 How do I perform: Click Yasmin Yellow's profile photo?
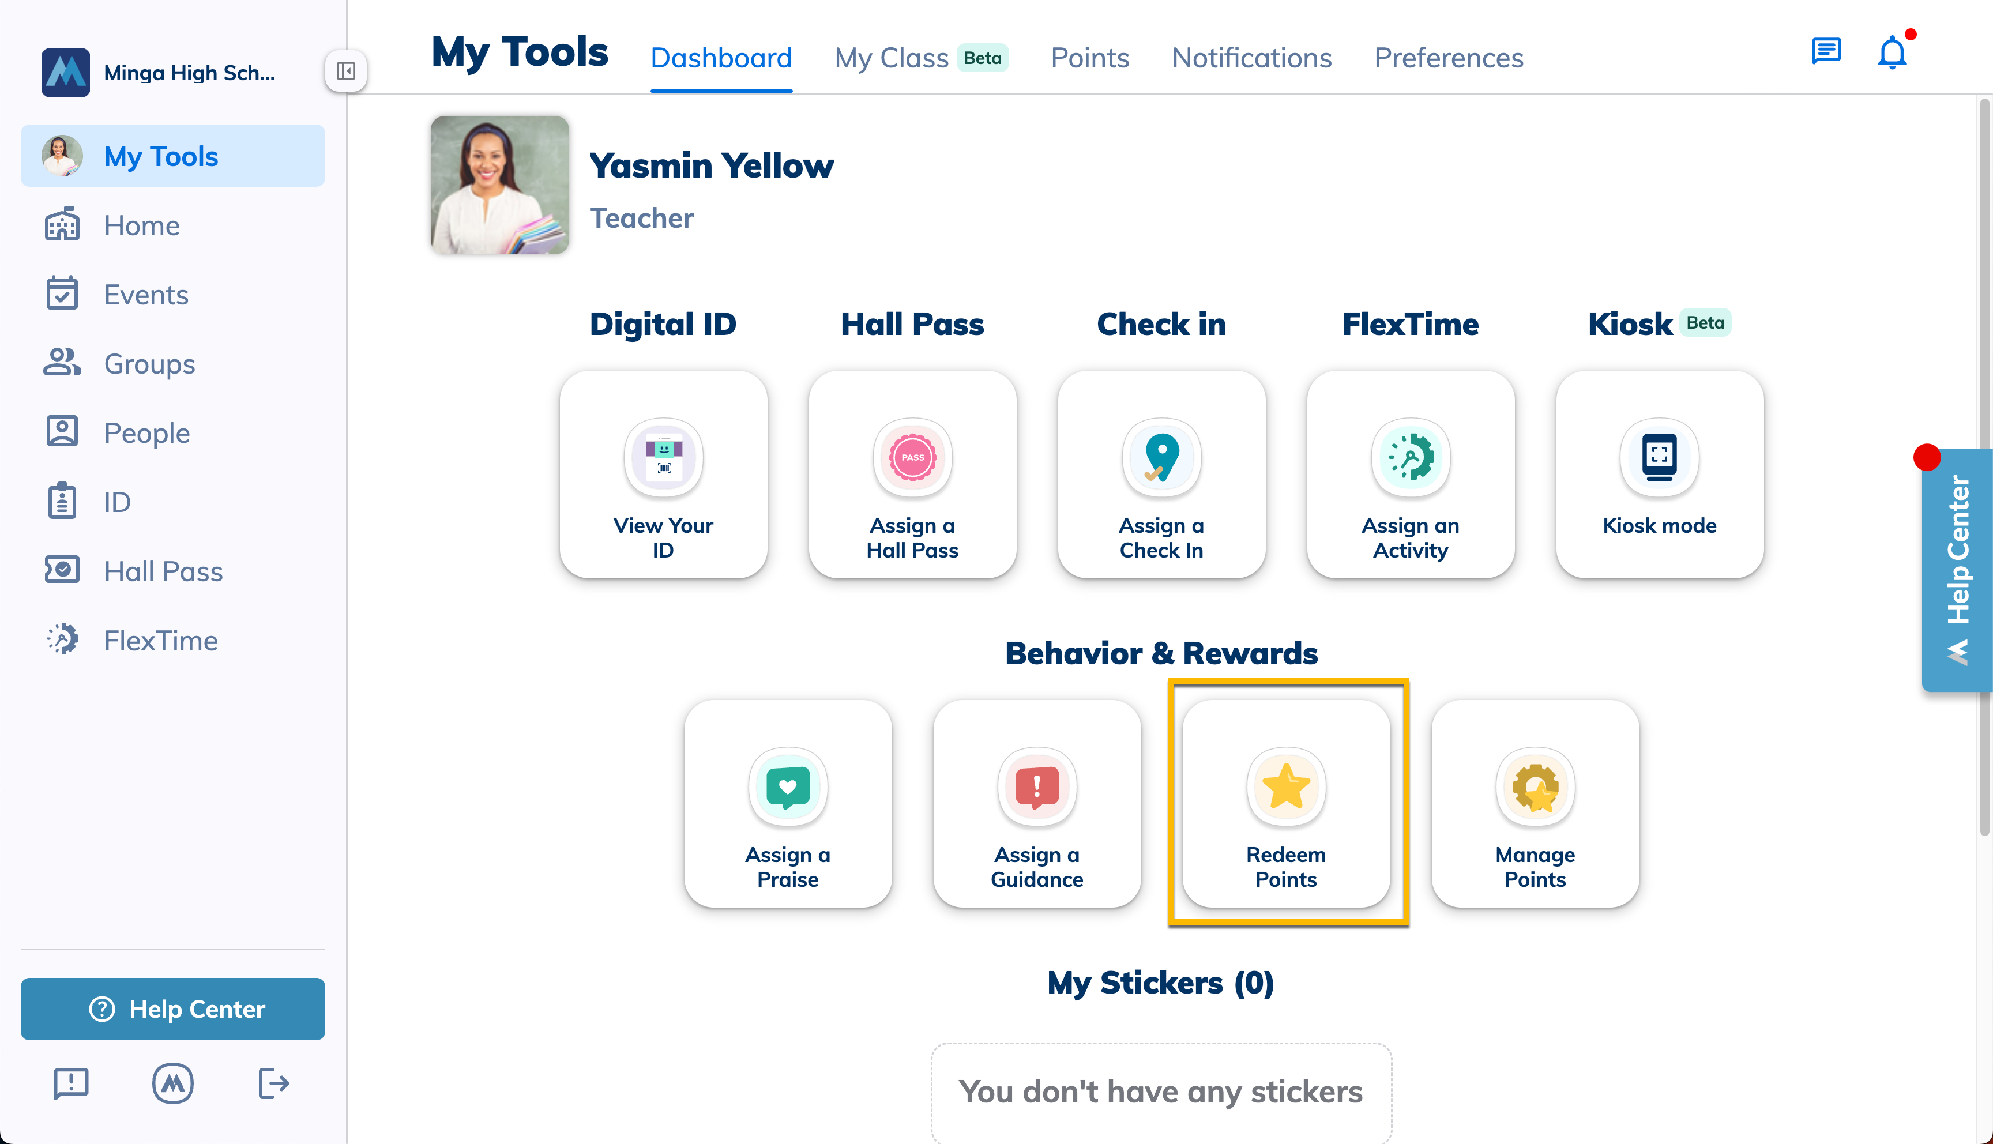(499, 185)
